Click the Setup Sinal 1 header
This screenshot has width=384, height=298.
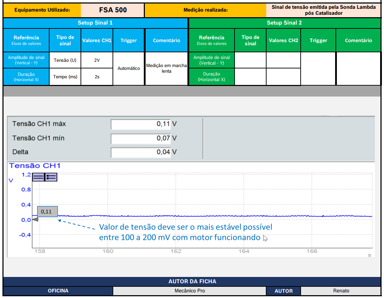[x=95, y=23]
